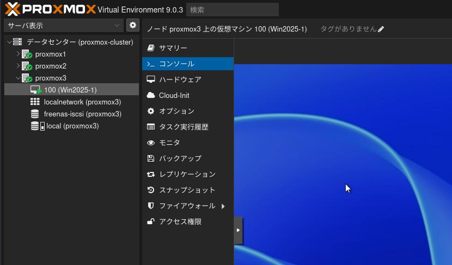
Task: Open the Cloud-Init tab
Action: tap(188, 95)
